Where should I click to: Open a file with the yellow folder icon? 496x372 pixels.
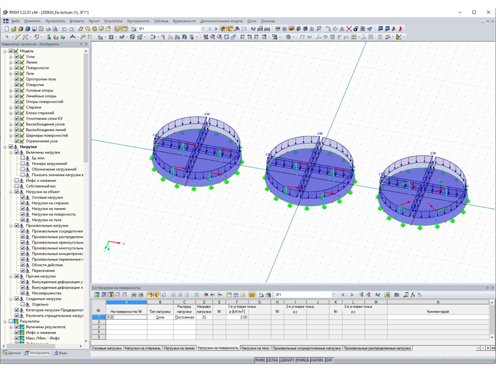[14, 29]
